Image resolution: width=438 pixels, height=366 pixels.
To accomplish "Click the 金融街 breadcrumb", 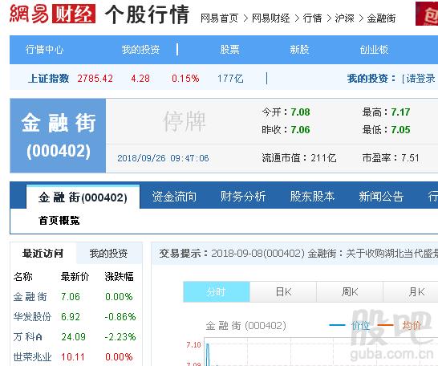I will [381, 18].
